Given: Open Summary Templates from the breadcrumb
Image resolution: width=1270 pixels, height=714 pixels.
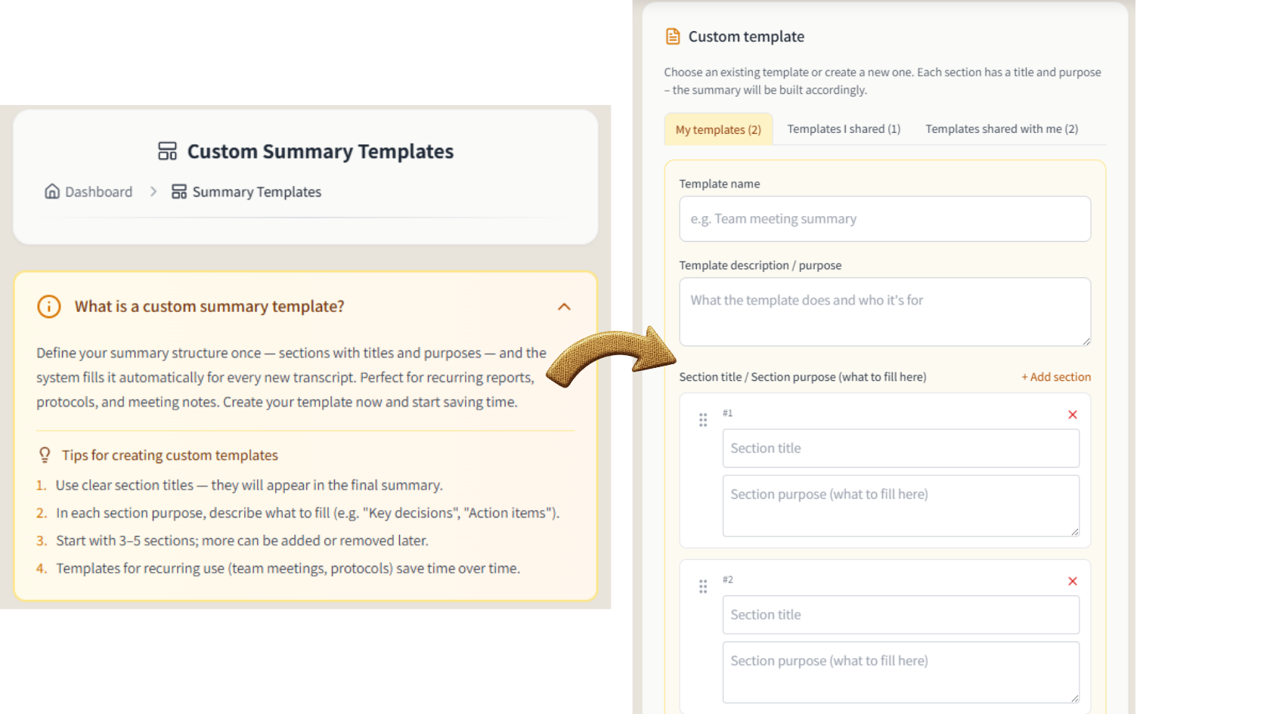Looking at the screenshot, I should [256, 191].
